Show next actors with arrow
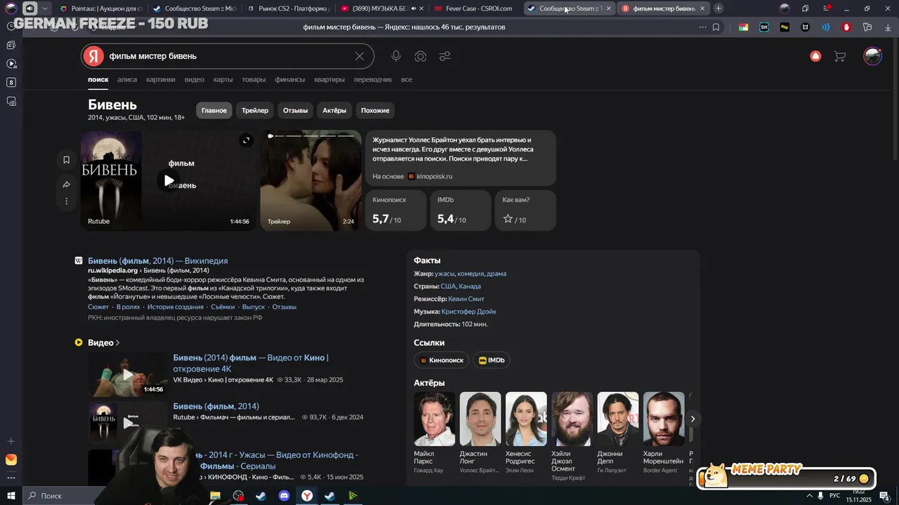The image size is (899, 505). (x=693, y=419)
